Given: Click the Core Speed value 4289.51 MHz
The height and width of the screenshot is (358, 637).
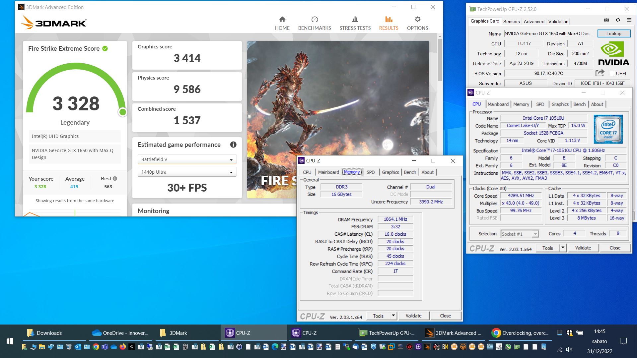Looking at the screenshot, I should [521, 196].
